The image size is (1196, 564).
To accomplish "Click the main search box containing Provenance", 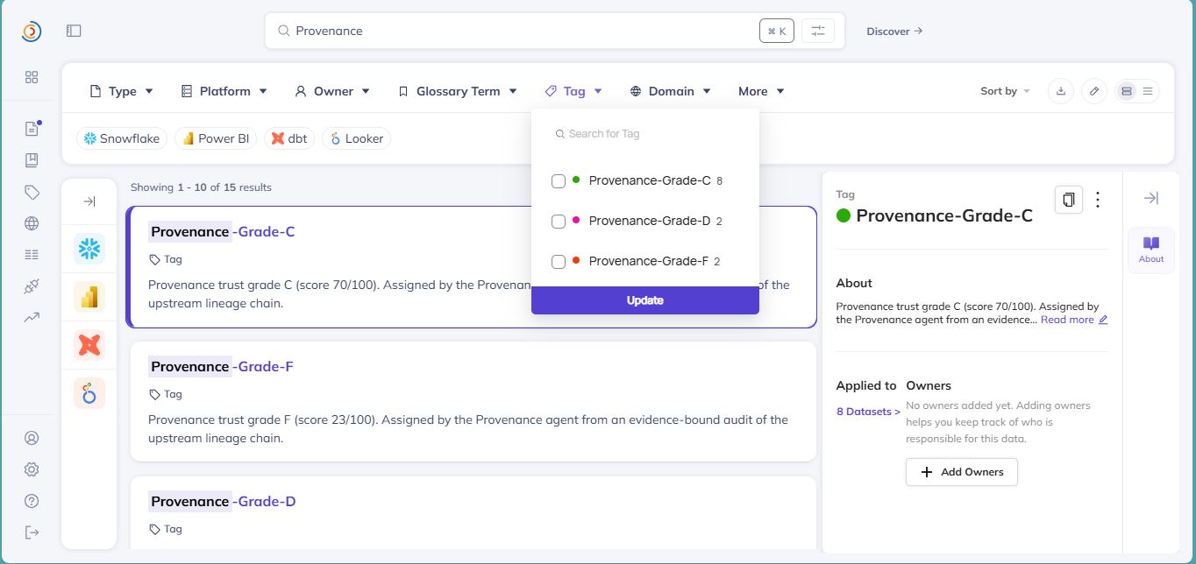I will click(x=554, y=31).
